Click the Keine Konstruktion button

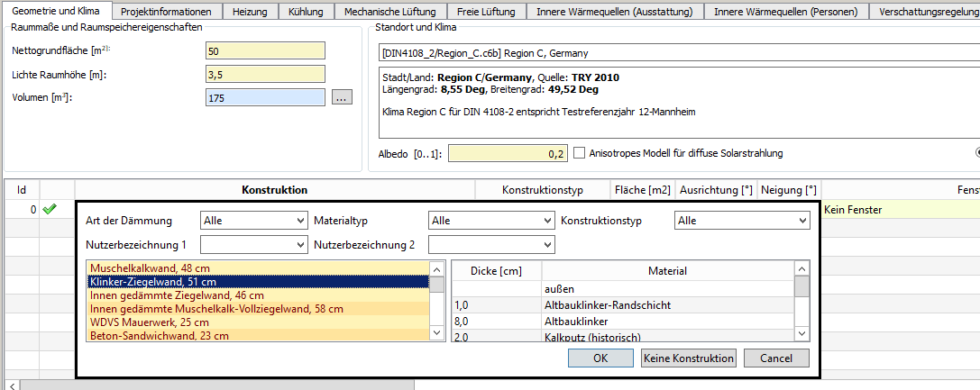click(689, 358)
